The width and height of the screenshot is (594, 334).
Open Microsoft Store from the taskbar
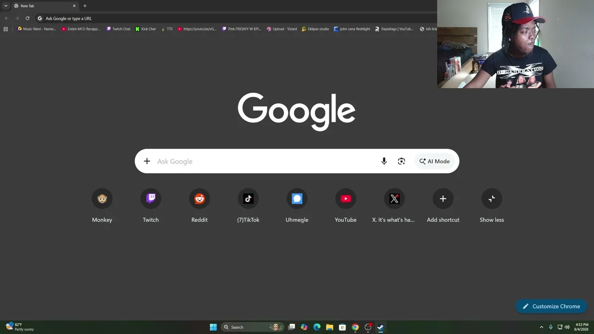click(x=342, y=327)
